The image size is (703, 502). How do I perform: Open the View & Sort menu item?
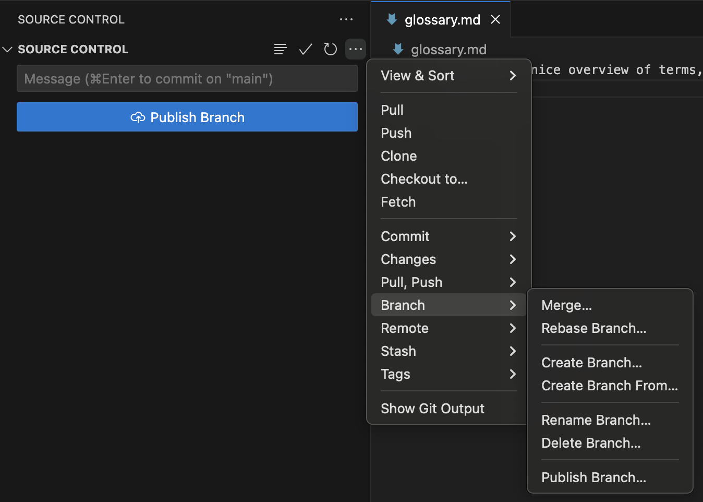click(x=449, y=76)
